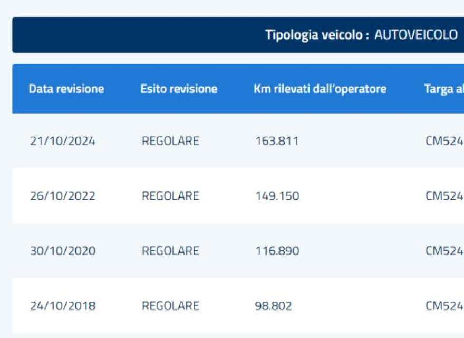The image size is (464, 338).
Task: Click the 116.890 km value
Action: (277, 251)
